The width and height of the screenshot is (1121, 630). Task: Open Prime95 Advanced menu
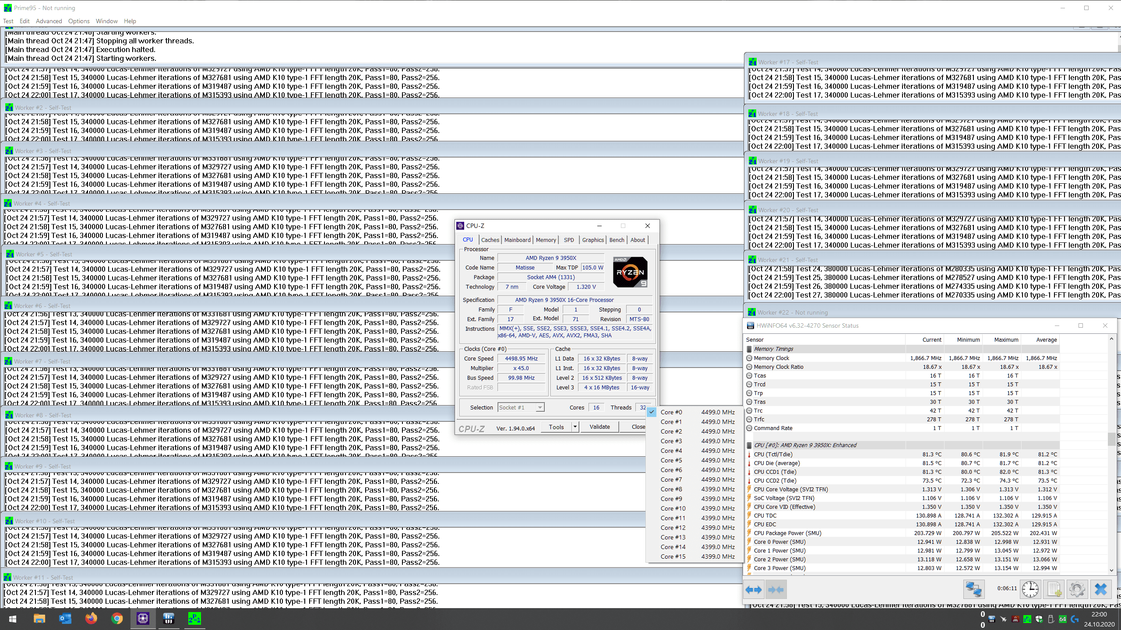point(49,21)
